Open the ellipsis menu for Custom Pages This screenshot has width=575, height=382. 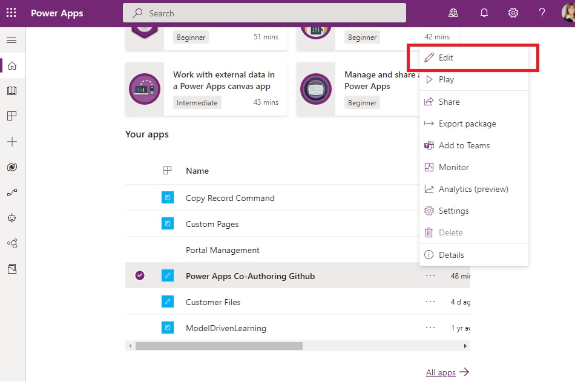(x=430, y=223)
